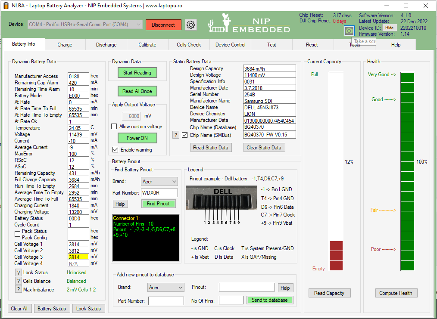Click the No Of Pins input field
437x319 pixels.
[231, 300]
